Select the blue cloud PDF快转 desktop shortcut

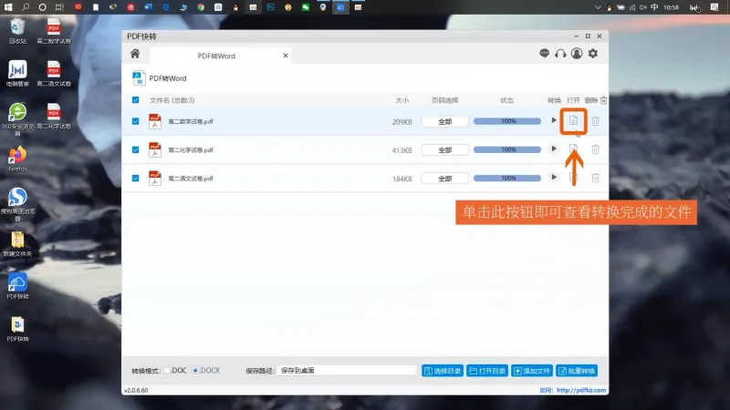coord(17,286)
